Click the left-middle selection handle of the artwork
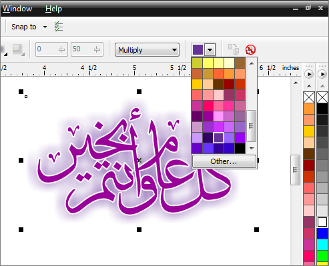Image resolution: width=329 pixels, height=266 pixels. (x=21, y=160)
